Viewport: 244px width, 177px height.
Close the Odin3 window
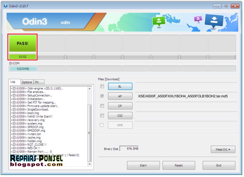tap(235, 6)
